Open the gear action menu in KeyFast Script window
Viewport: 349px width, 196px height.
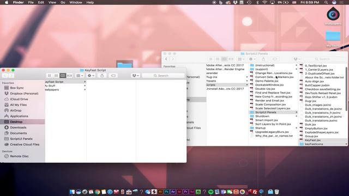91,76
